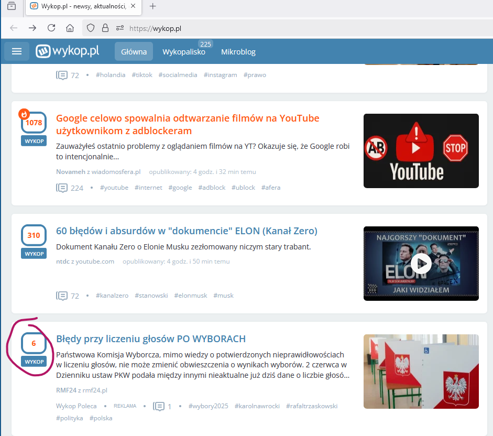This screenshot has height=436, width=493.
Task: Click the padlock site info icon
Action: (105, 28)
